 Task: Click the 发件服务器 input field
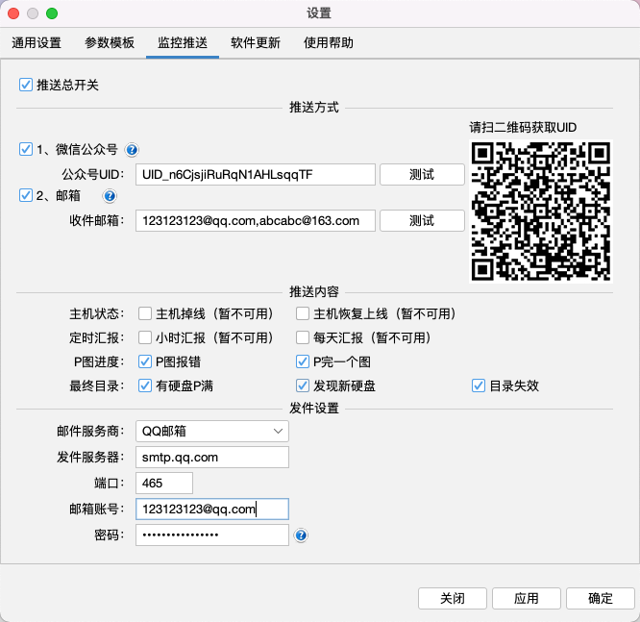(211, 457)
